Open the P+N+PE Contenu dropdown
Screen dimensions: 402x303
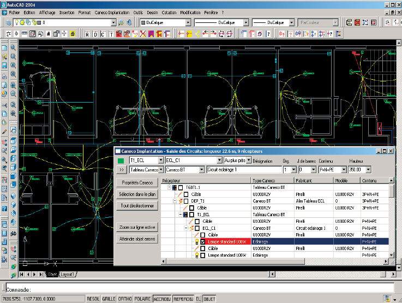coord(344,170)
